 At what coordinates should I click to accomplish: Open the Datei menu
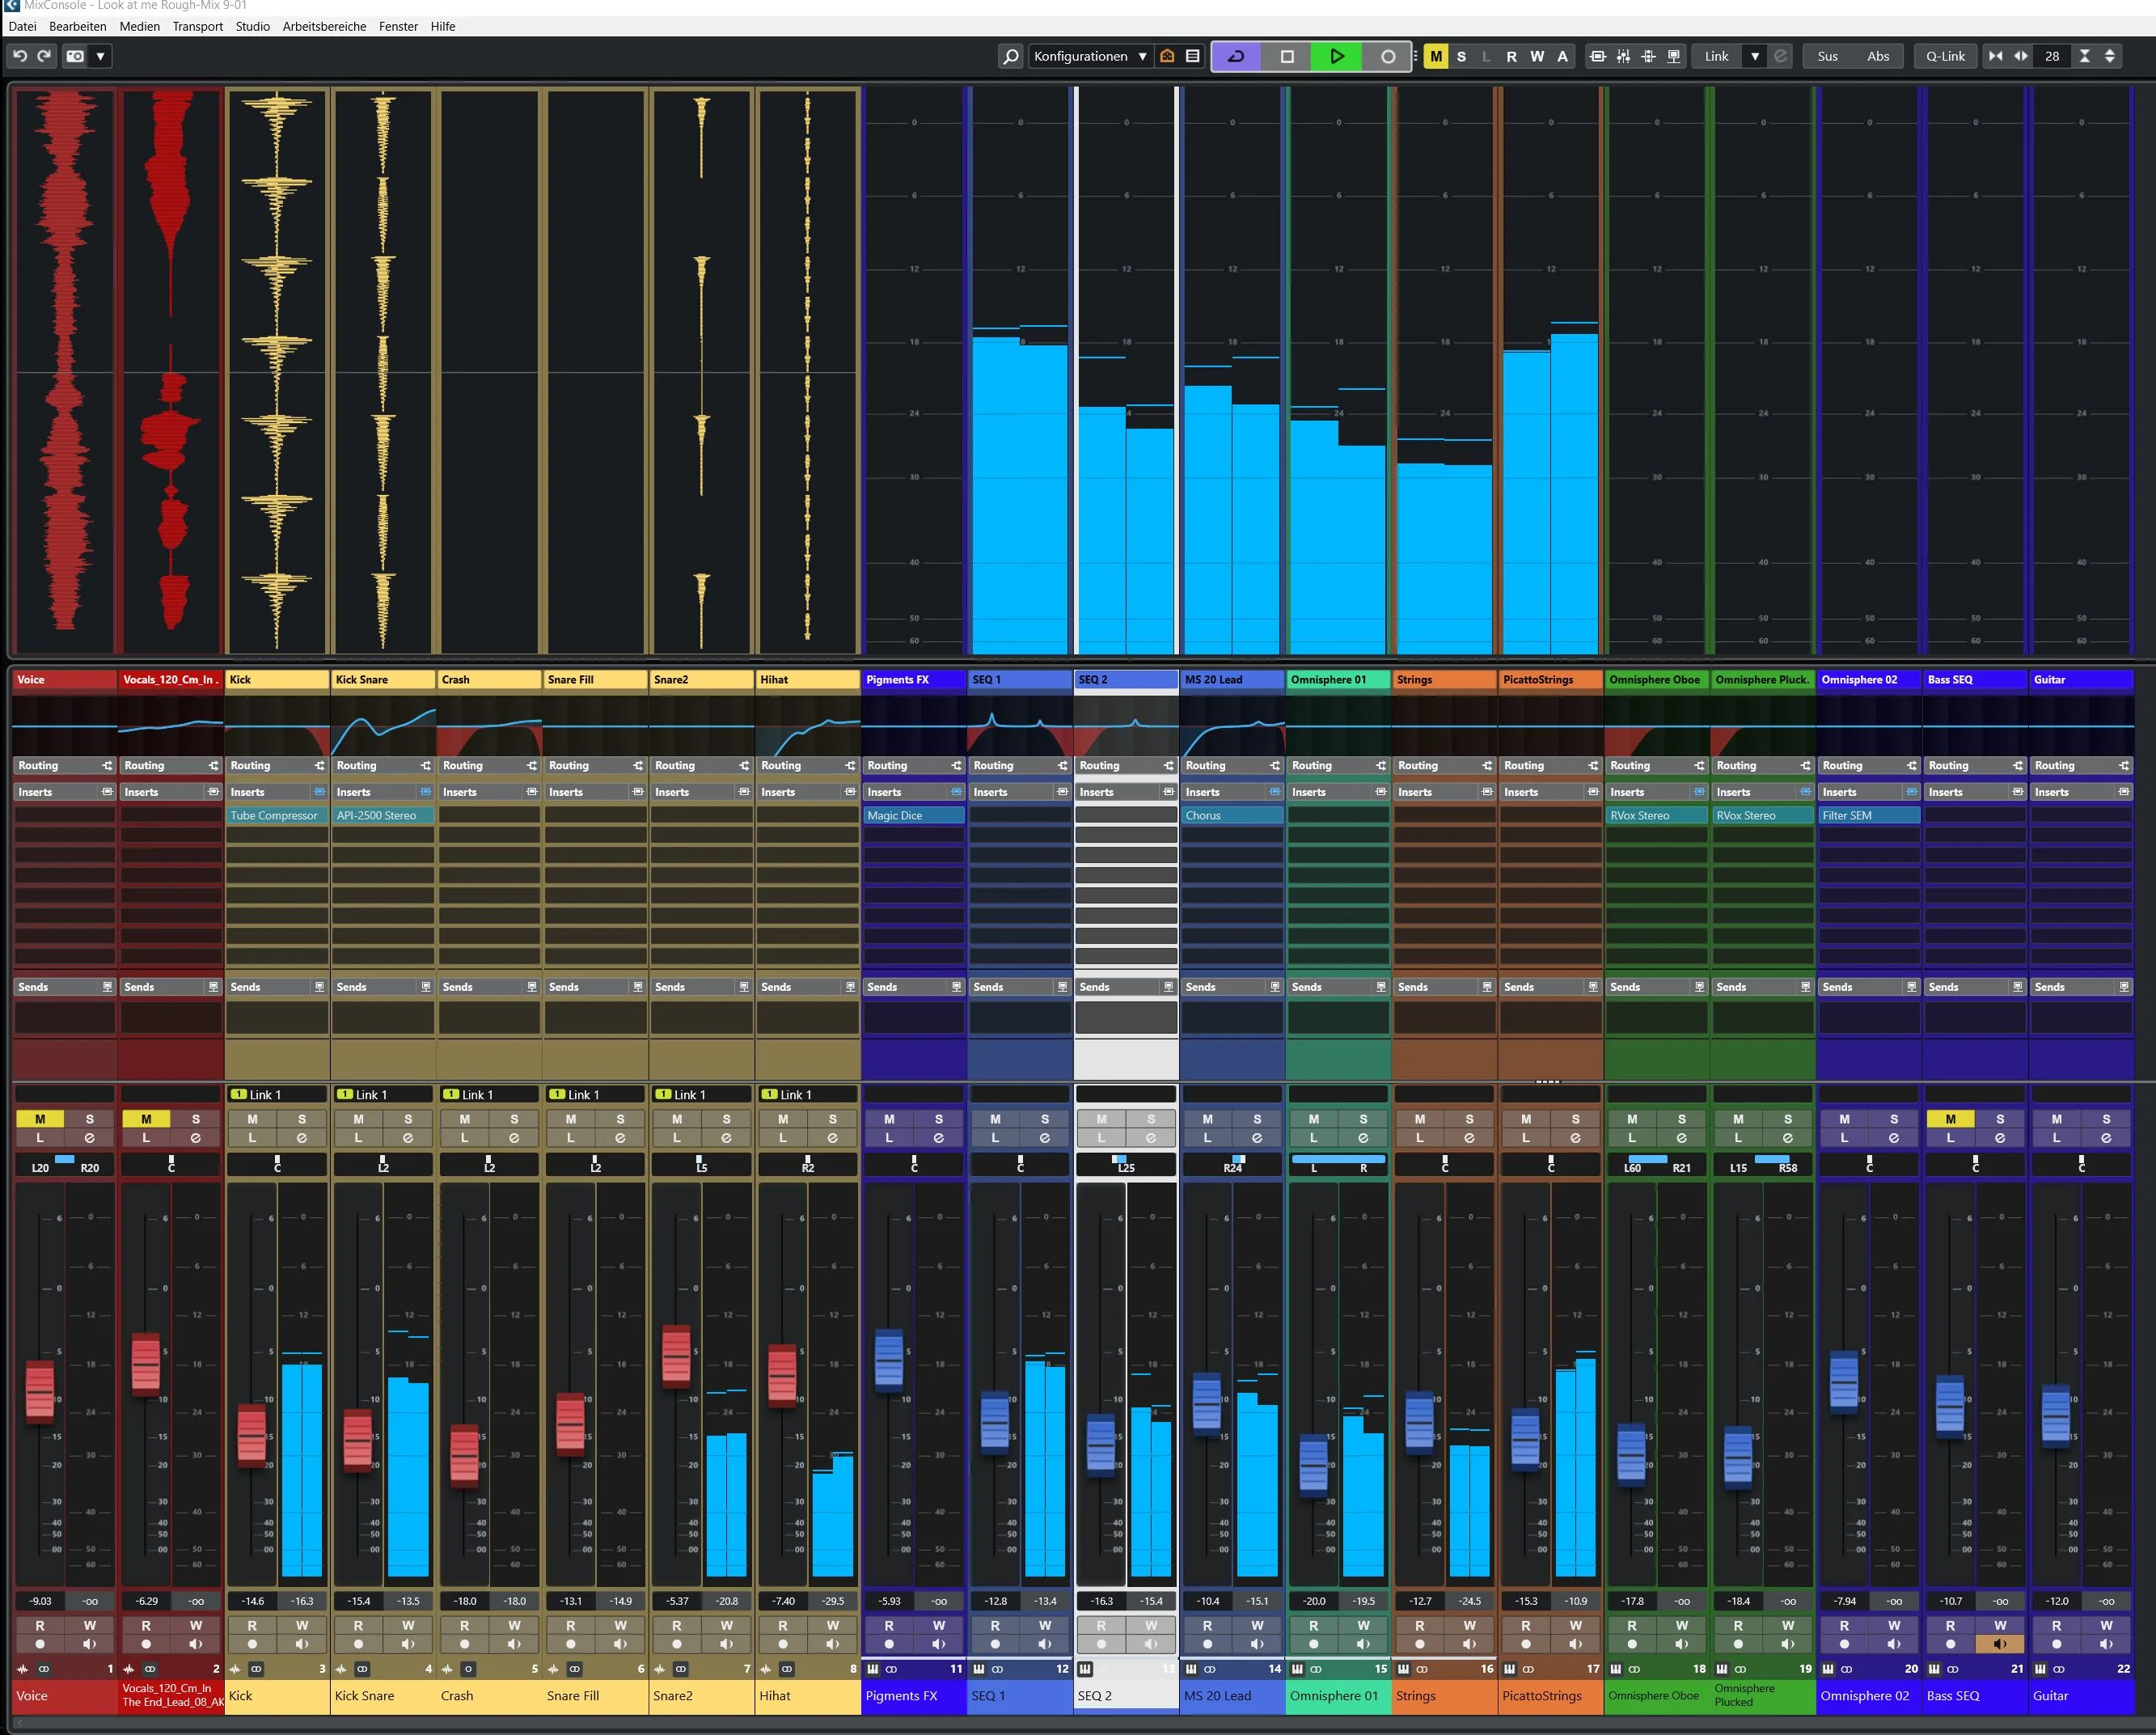pyautogui.click(x=22, y=26)
